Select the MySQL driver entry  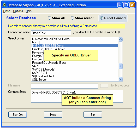(75, 42)
